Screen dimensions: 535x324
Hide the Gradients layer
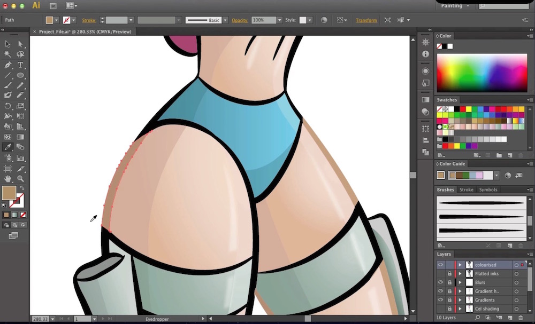(440, 300)
